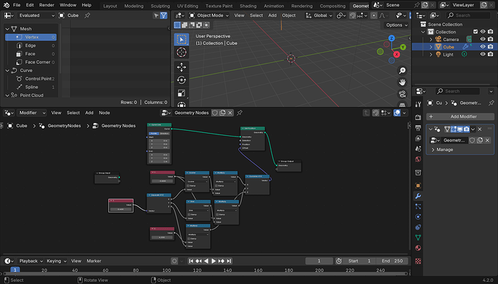Collapse the Mesh section in spreadsheet
Screen dimensions: 498x284
[7, 29]
